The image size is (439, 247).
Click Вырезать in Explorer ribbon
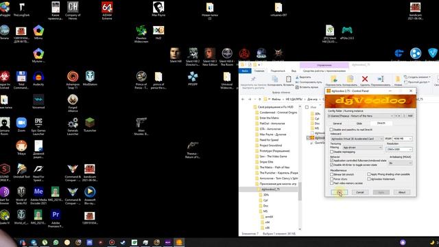coord(303,77)
